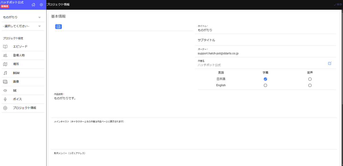Click the 字幕 column header
343x166 pixels.
[x=265, y=73]
